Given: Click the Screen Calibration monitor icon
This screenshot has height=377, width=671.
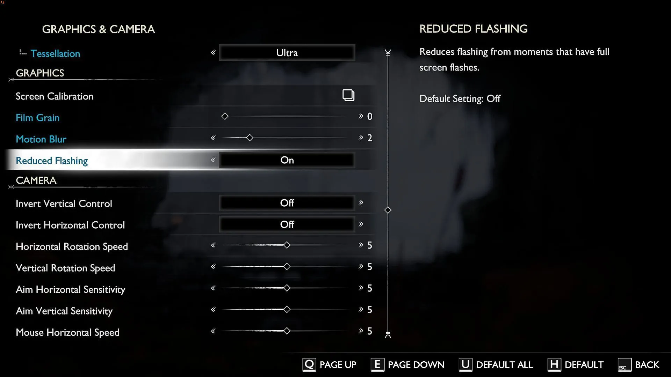Looking at the screenshot, I should tap(348, 95).
